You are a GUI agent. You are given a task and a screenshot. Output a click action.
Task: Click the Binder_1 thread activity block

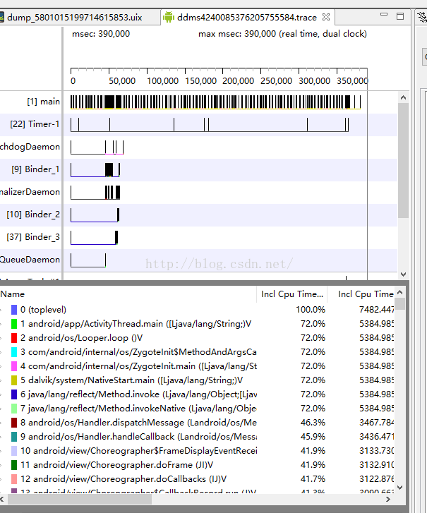(x=109, y=170)
